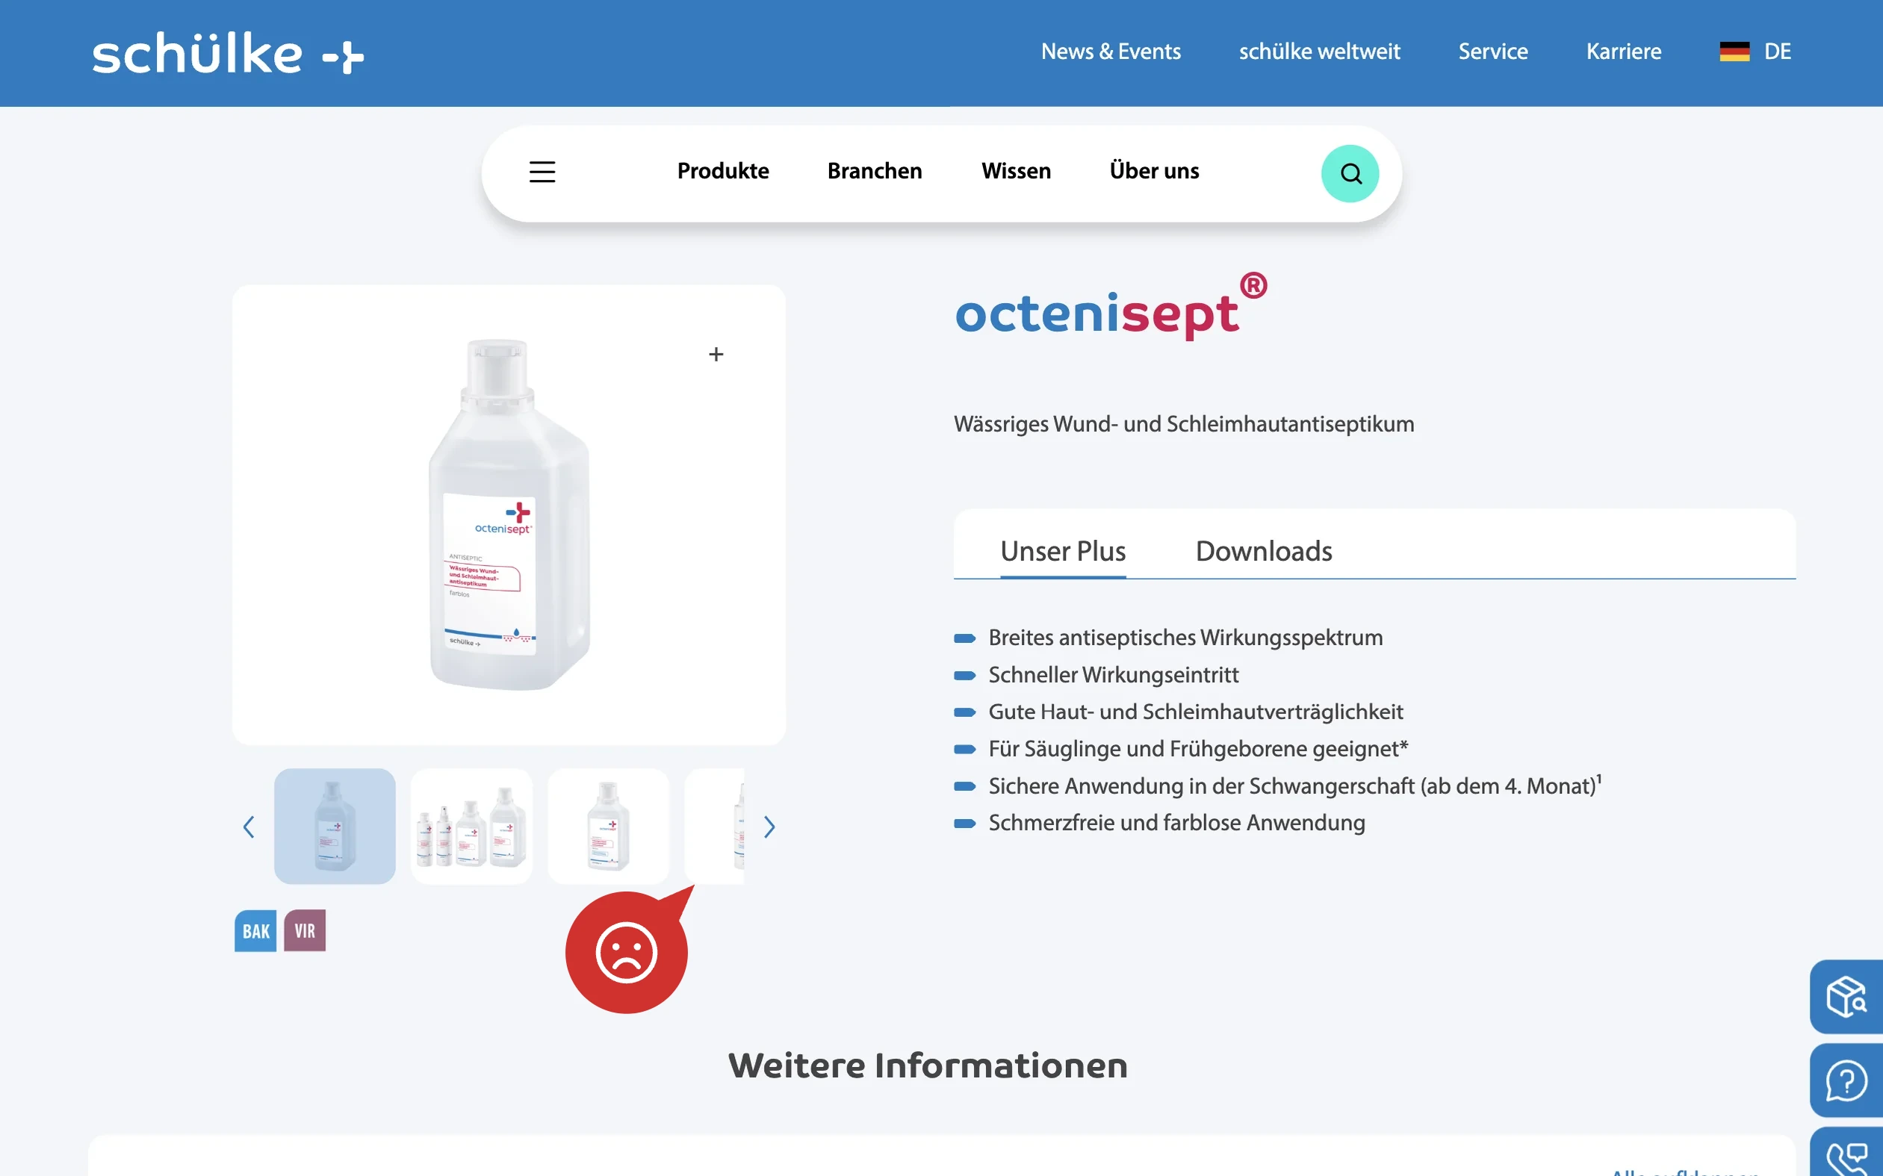Open the Service link
Screen dimensions: 1883x1176
tap(1493, 52)
